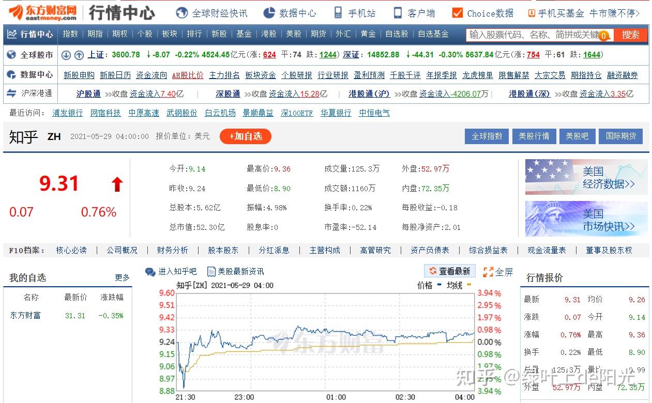
Task: Click the orange 均线 legend marker
Action: coord(469,285)
